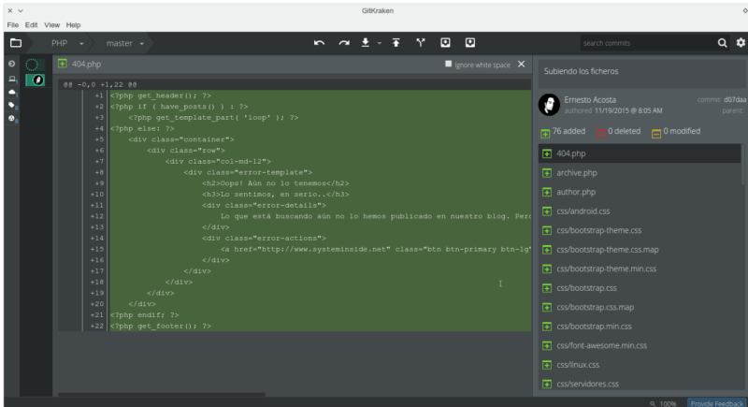Show the Local branches laptop icon
This screenshot has height=407, width=748.
coord(12,79)
